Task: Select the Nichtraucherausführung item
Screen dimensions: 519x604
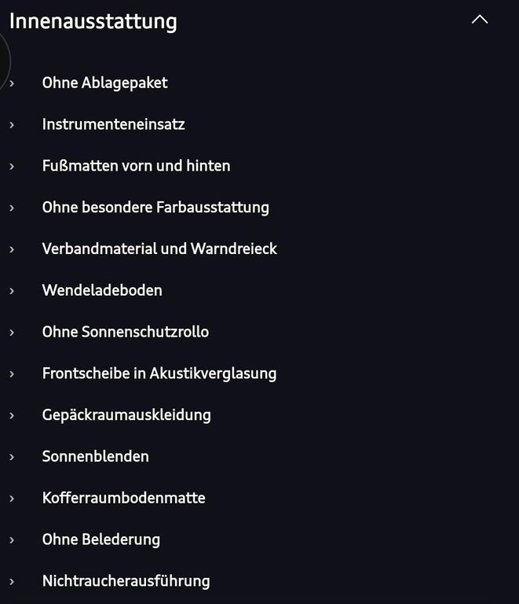Action: click(x=126, y=581)
